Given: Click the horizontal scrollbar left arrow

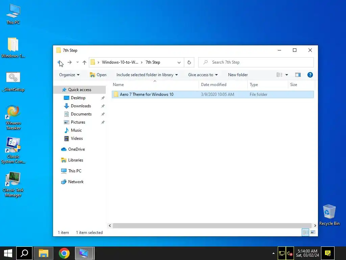Looking at the screenshot, I should 110,226.
